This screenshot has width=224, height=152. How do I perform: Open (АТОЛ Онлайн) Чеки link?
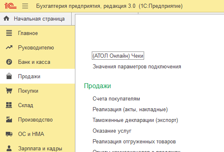tap(118, 56)
